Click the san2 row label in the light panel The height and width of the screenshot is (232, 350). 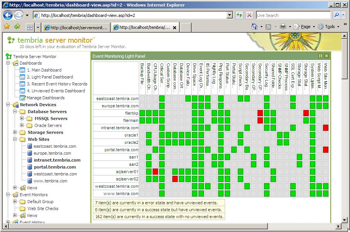tap(134, 164)
